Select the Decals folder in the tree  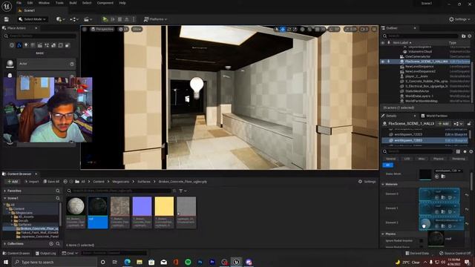(x=23, y=221)
